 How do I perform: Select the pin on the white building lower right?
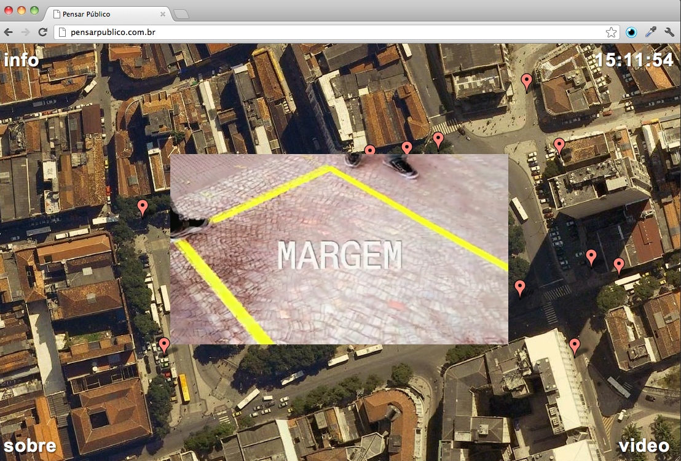pyautogui.click(x=575, y=347)
